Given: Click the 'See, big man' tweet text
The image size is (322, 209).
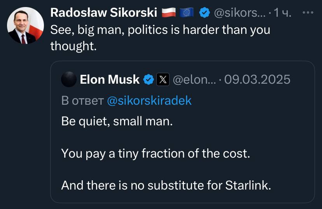Looking at the screenshot, I should point(160,38).
